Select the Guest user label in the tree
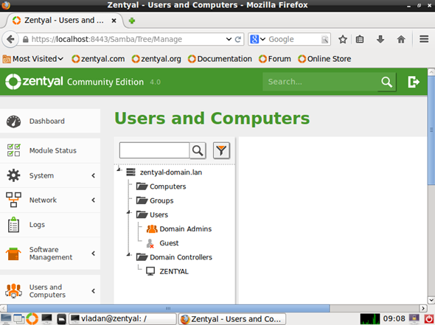The height and width of the screenshot is (325, 435). coord(169,243)
